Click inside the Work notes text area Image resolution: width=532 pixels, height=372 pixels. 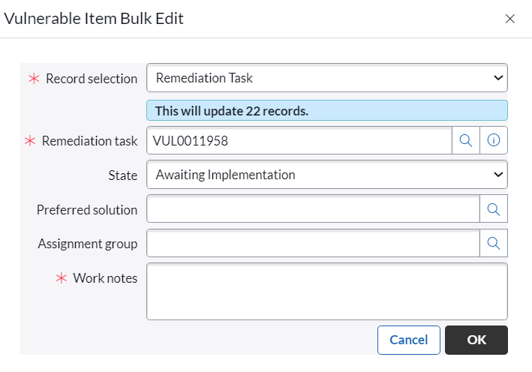coord(327,291)
